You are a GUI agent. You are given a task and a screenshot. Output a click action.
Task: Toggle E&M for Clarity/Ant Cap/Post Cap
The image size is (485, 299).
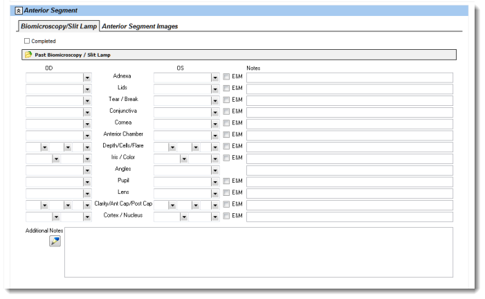point(226,204)
